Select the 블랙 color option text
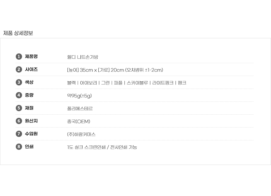The image size is (271, 196). (x=71, y=83)
